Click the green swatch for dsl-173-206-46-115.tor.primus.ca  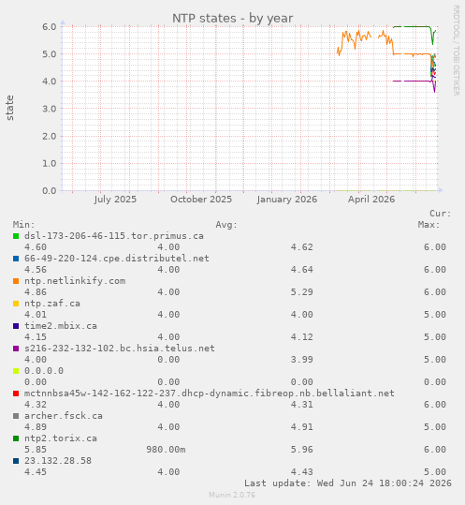pos(16,236)
